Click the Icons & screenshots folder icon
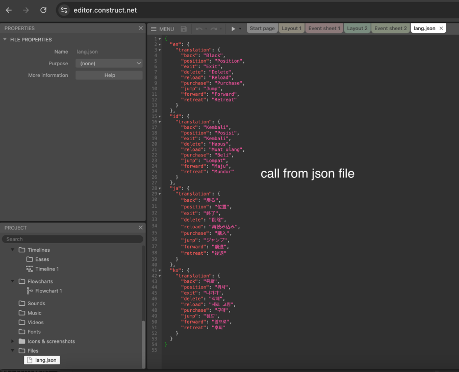Viewport: 459px width, 372px height. tap(22, 341)
